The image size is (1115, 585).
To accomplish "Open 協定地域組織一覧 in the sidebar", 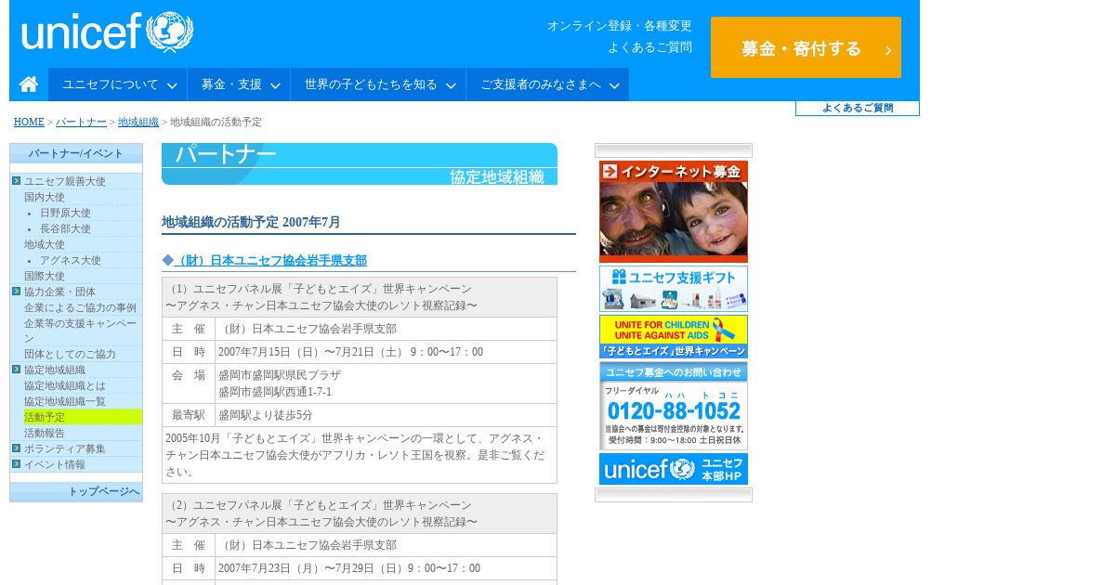I will point(65,401).
